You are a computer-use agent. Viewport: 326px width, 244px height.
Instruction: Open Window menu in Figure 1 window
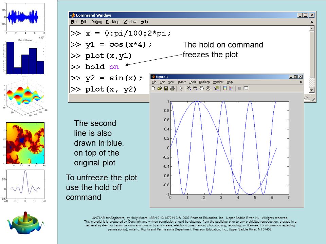point(218,82)
